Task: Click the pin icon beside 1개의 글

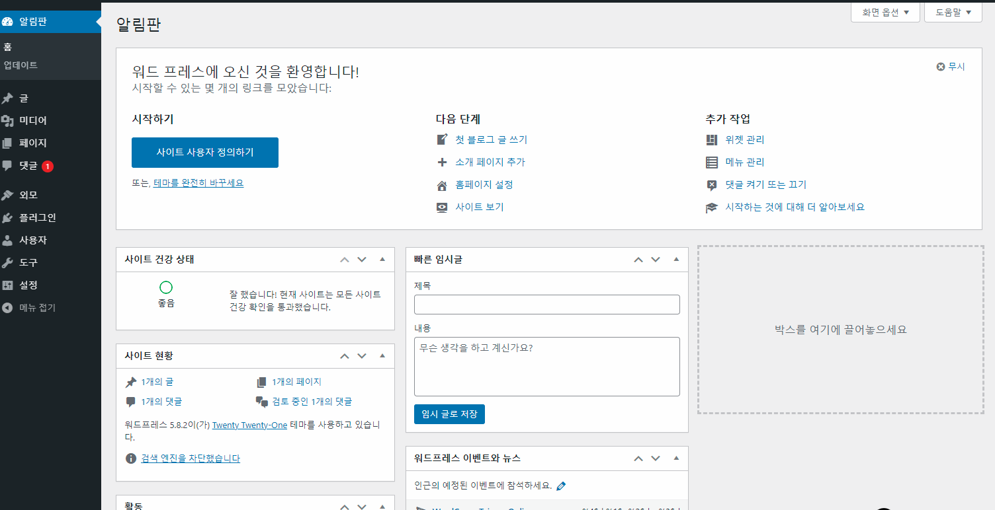Action: tap(131, 382)
